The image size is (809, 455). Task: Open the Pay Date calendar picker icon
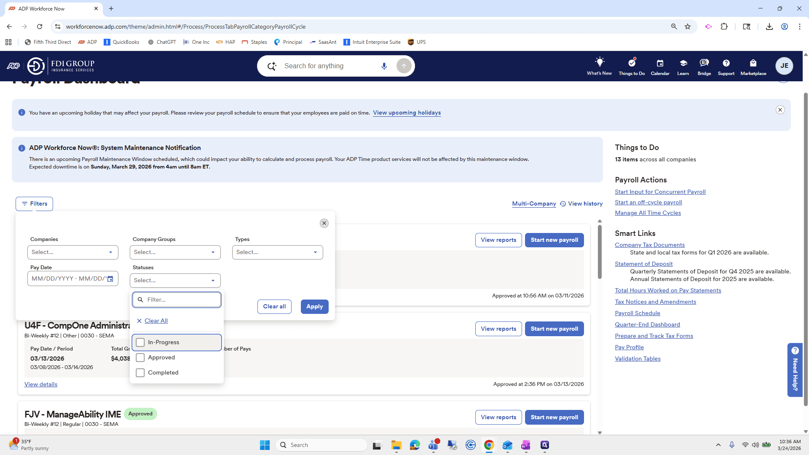[110, 279]
